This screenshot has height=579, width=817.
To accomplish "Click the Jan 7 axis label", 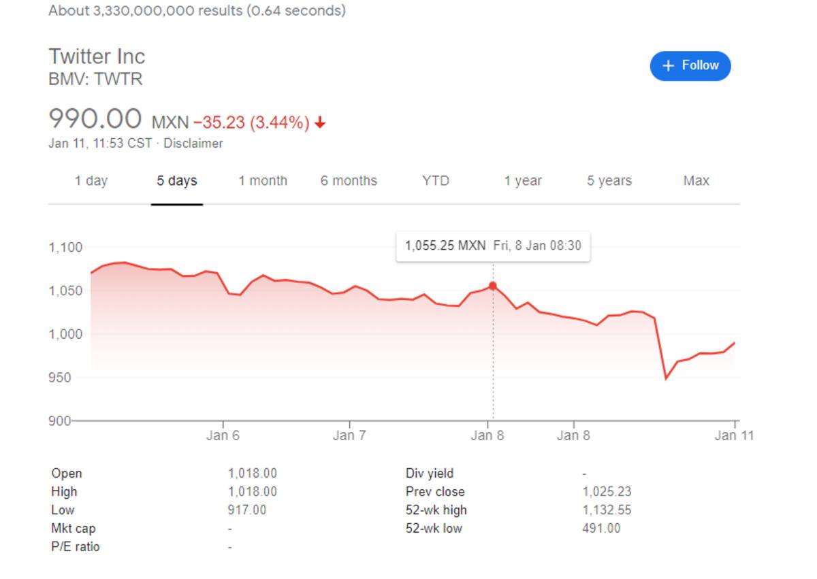I will pyautogui.click(x=349, y=435).
